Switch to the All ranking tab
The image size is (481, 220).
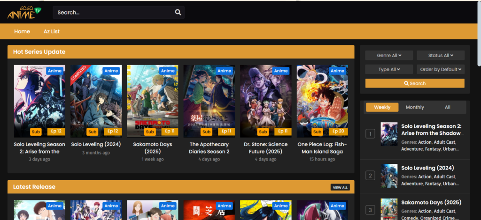(x=448, y=107)
